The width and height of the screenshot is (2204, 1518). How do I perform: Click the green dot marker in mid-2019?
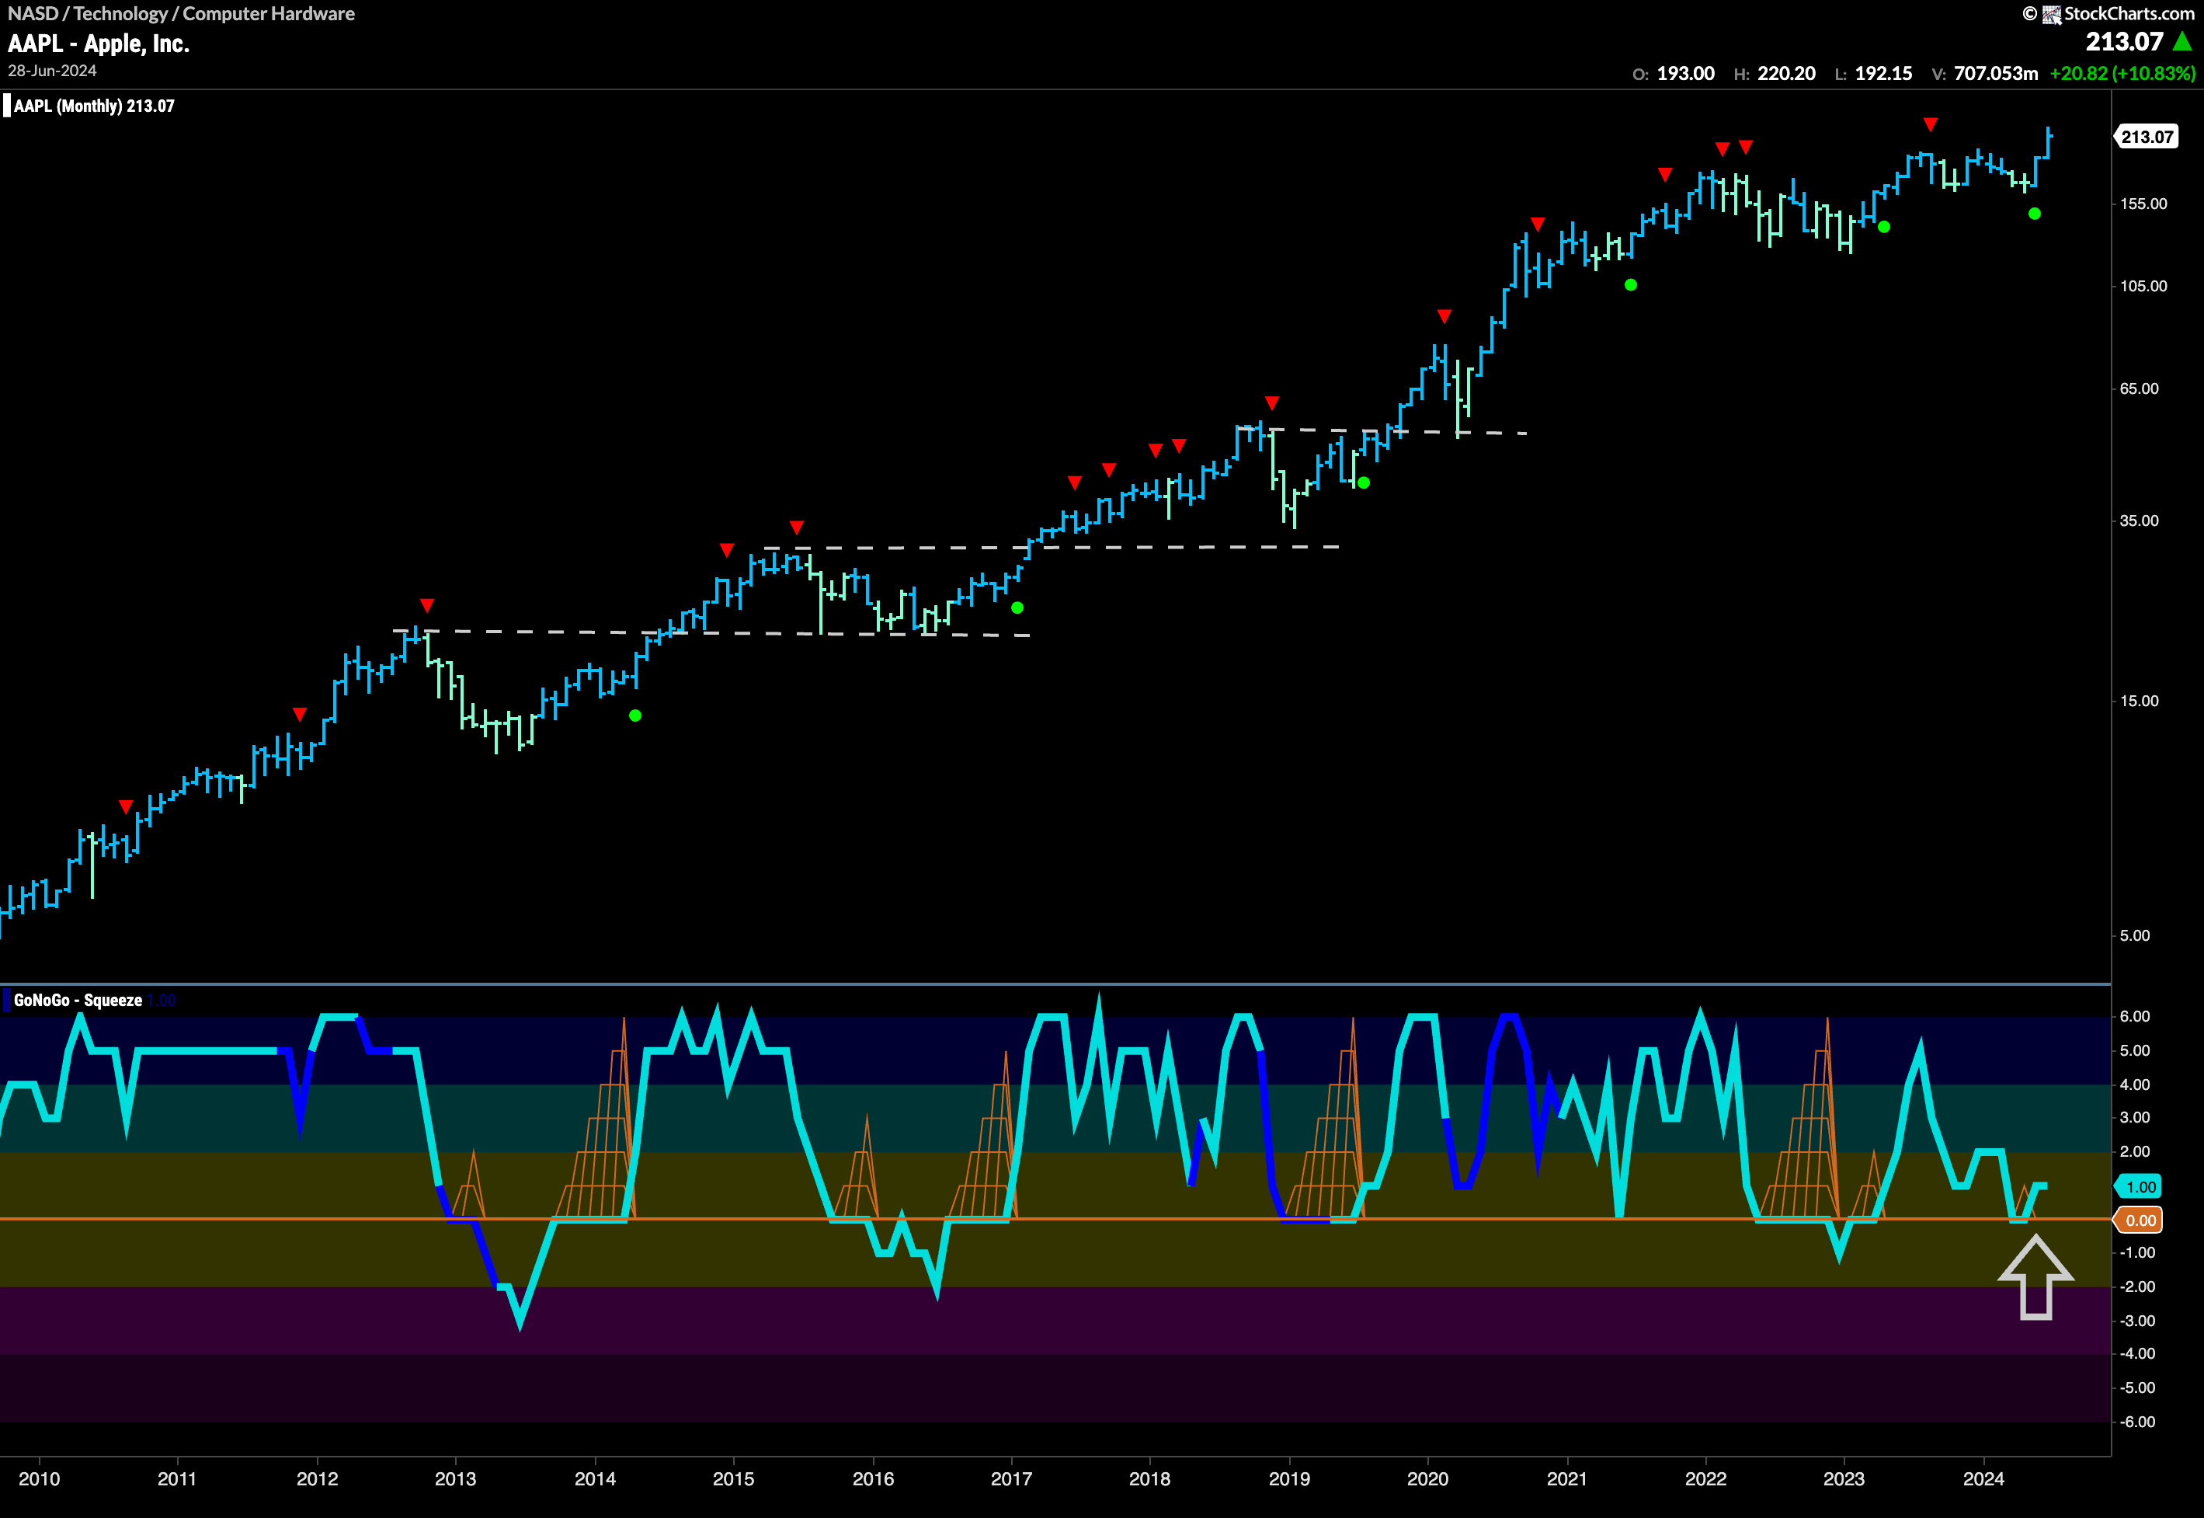pos(1364,483)
